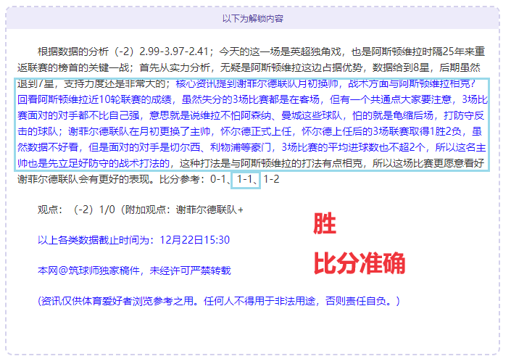Image resolution: width=511 pixels, height=364 pixels.
Task: Click the header "以下为解锁内容"
Action: click(253, 19)
